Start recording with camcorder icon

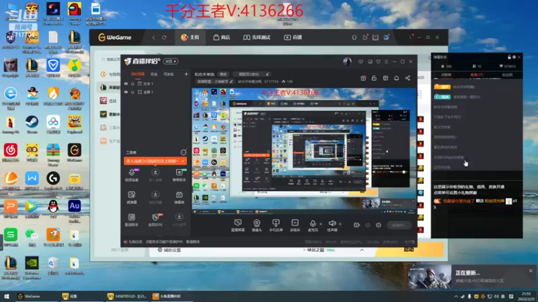coord(357,225)
